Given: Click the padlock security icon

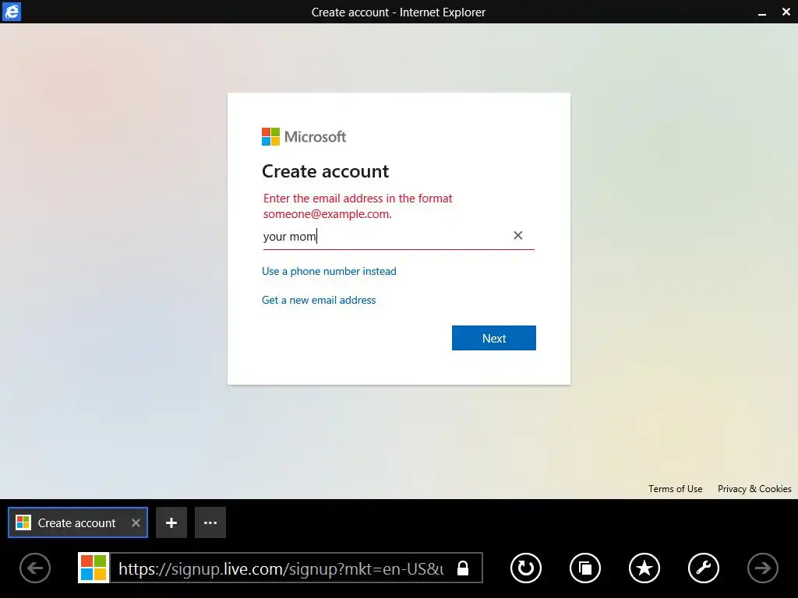Looking at the screenshot, I should 463,568.
